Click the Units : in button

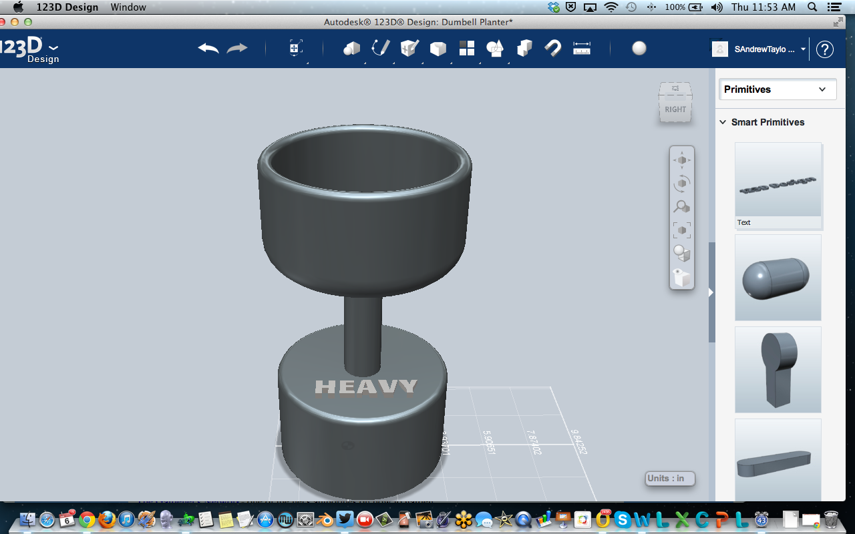(x=670, y=479)
